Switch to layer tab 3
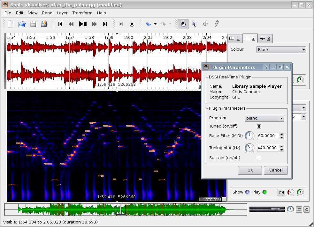This screenshot has height=227, width=314. 265,39
